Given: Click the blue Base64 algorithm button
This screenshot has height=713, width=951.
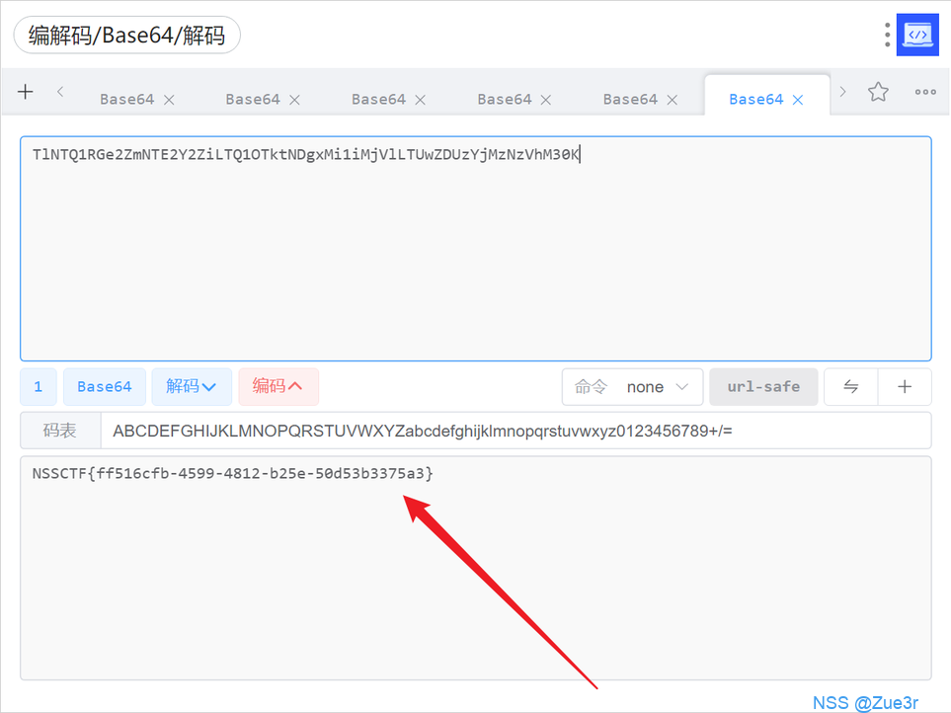Looking at the screenshot, I should click(x=105, y=387).
